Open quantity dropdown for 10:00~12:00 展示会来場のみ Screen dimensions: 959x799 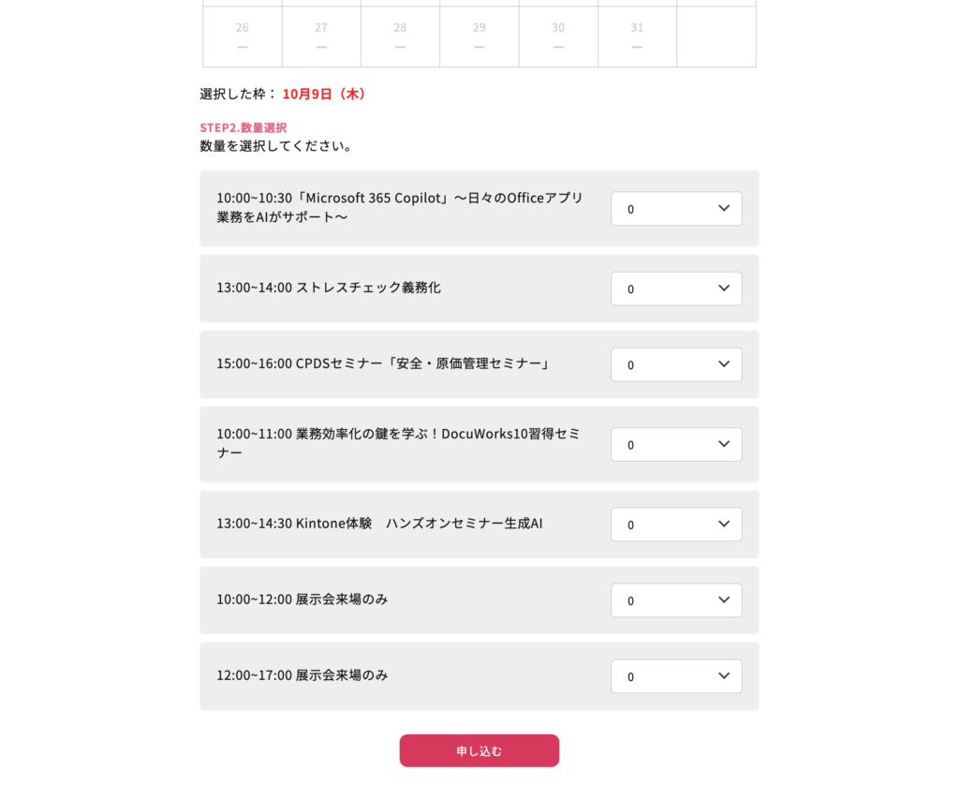[676, 600]
